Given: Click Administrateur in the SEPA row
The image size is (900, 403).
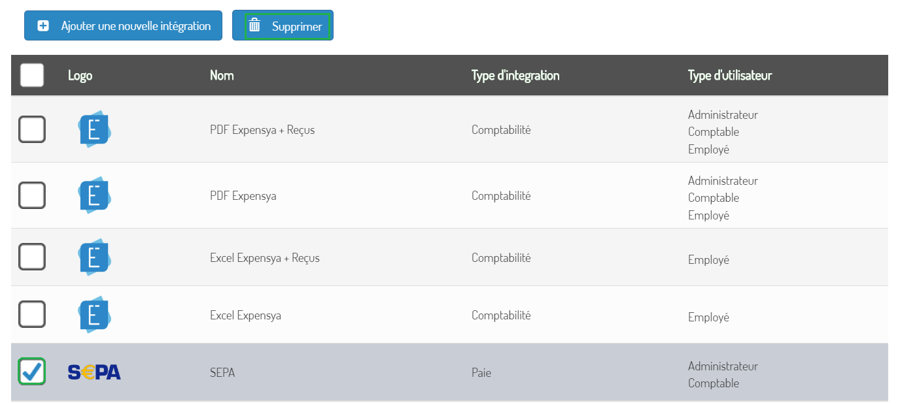Looking at the screenshot, I should click(x=723, y=366).
